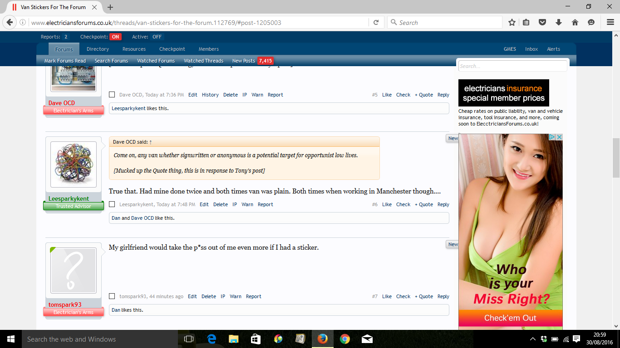The image size is (620, 348).
Task: Open File Explorer from taskbar
Action: point(233,339)
